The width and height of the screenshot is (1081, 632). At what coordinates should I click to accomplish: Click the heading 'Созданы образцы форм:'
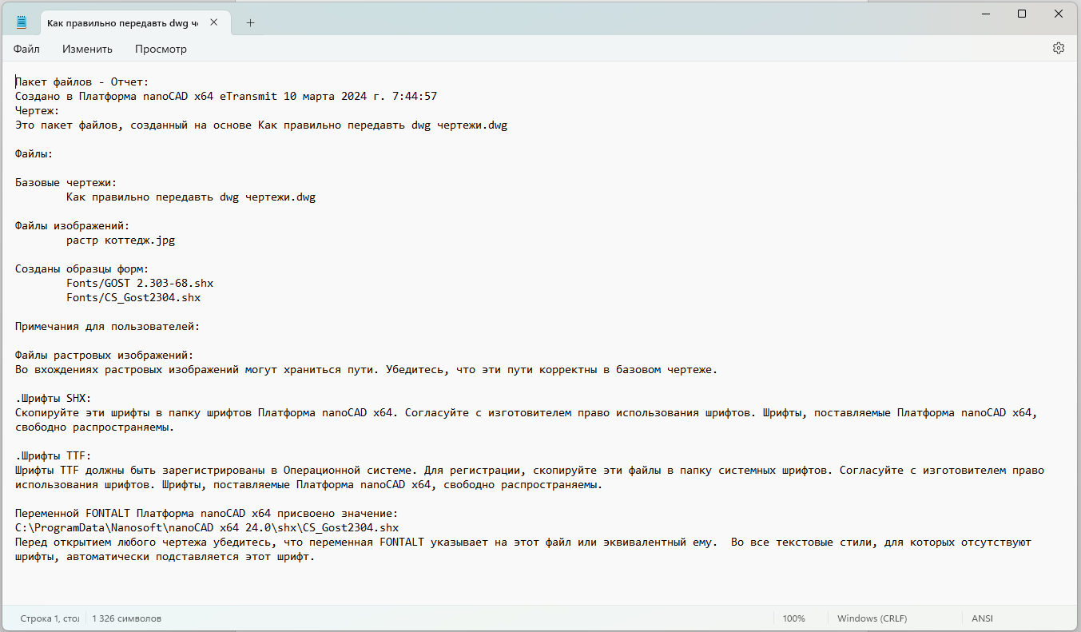(x=82, y=269)
